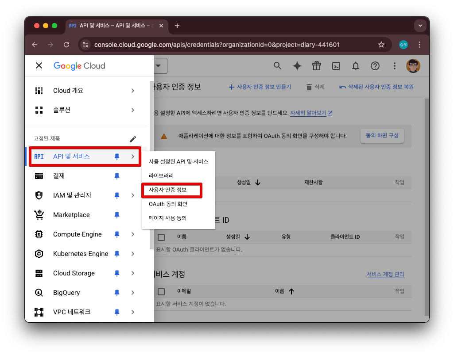Viewport: 454px width, 355px height.
Task: Unpin API 및 서비스 product
Action: pos(117,157)
